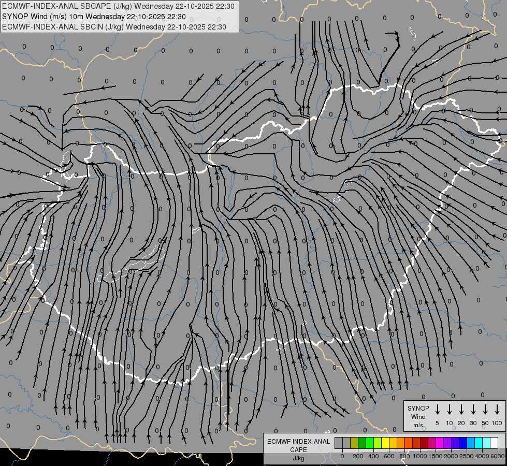Click the 6000 tick label on the CAPE scale
Viewport: 507px width, 466px height.
click(x=498, y=456)
